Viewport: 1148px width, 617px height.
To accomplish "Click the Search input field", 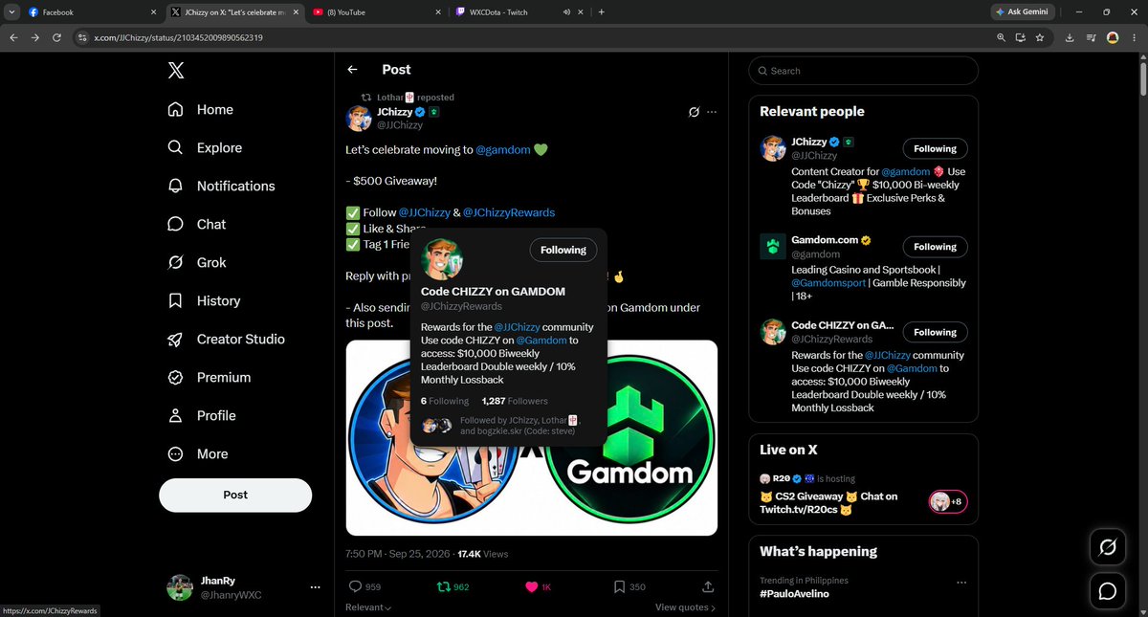I will coord(863,71).
